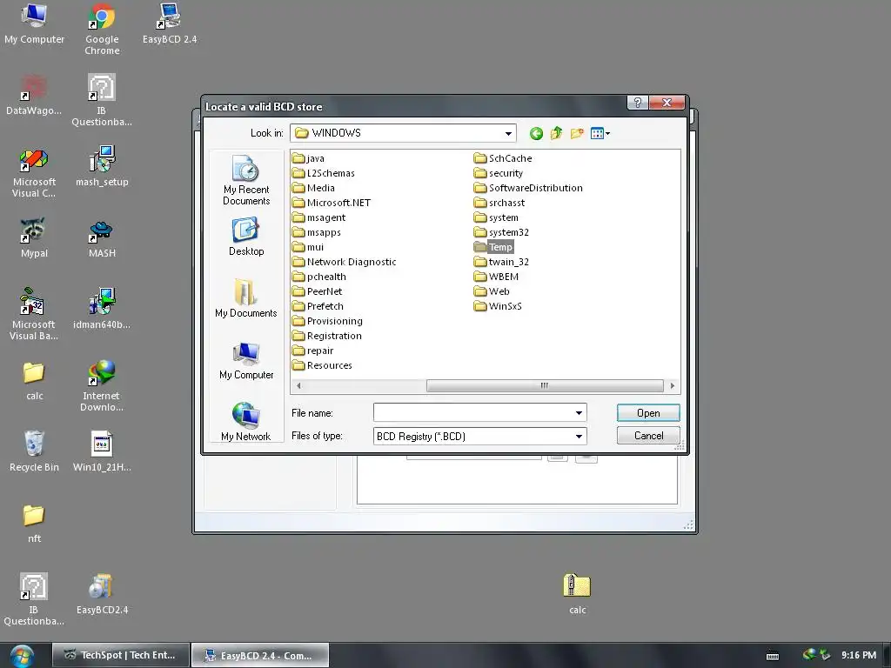Select the WBEM folder

coord(496,277)
